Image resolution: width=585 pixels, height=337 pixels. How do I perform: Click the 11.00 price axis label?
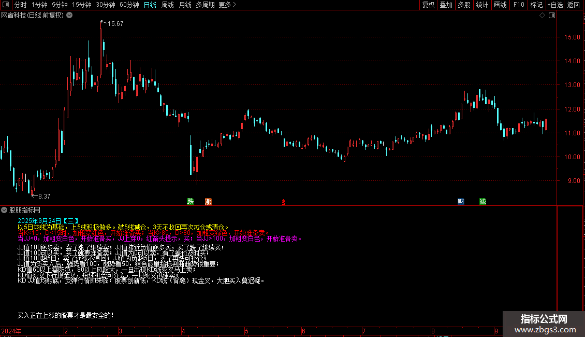572,133
